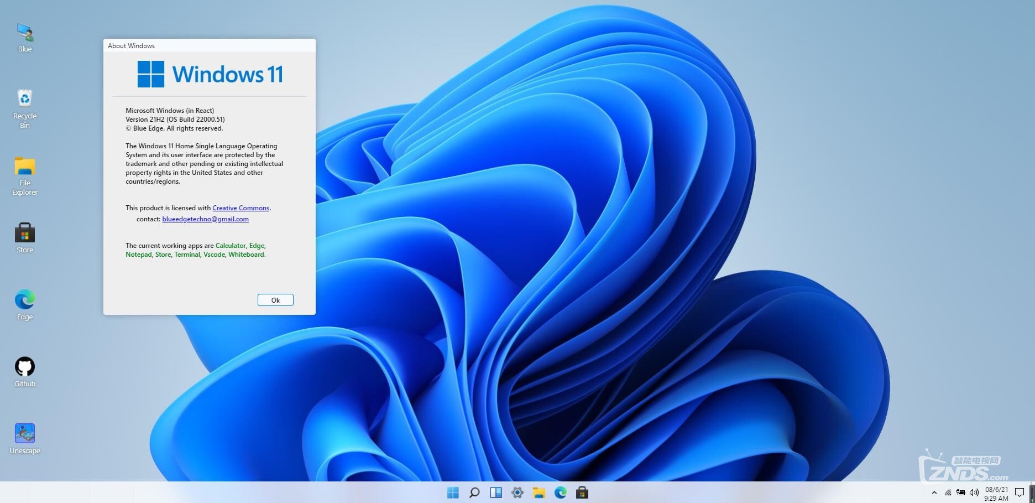Open the Blue desktop icon
The height and width of the screenshot is (503, 1035).
point(25,38)
